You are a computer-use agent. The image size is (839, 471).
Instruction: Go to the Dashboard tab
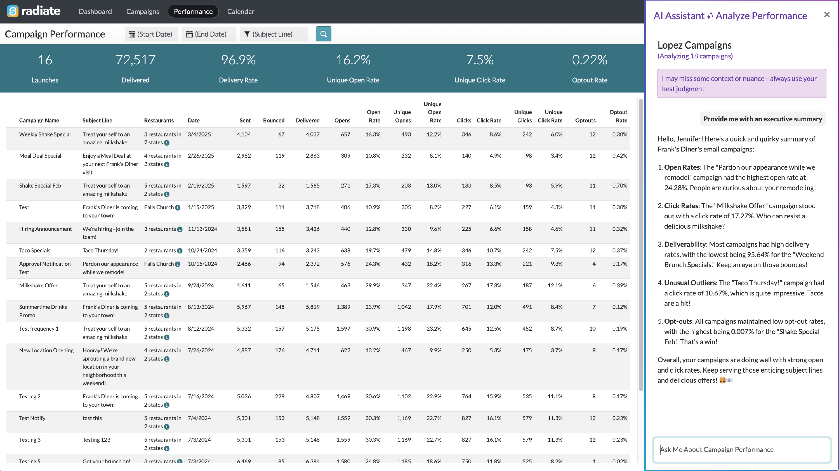(95, 11)
